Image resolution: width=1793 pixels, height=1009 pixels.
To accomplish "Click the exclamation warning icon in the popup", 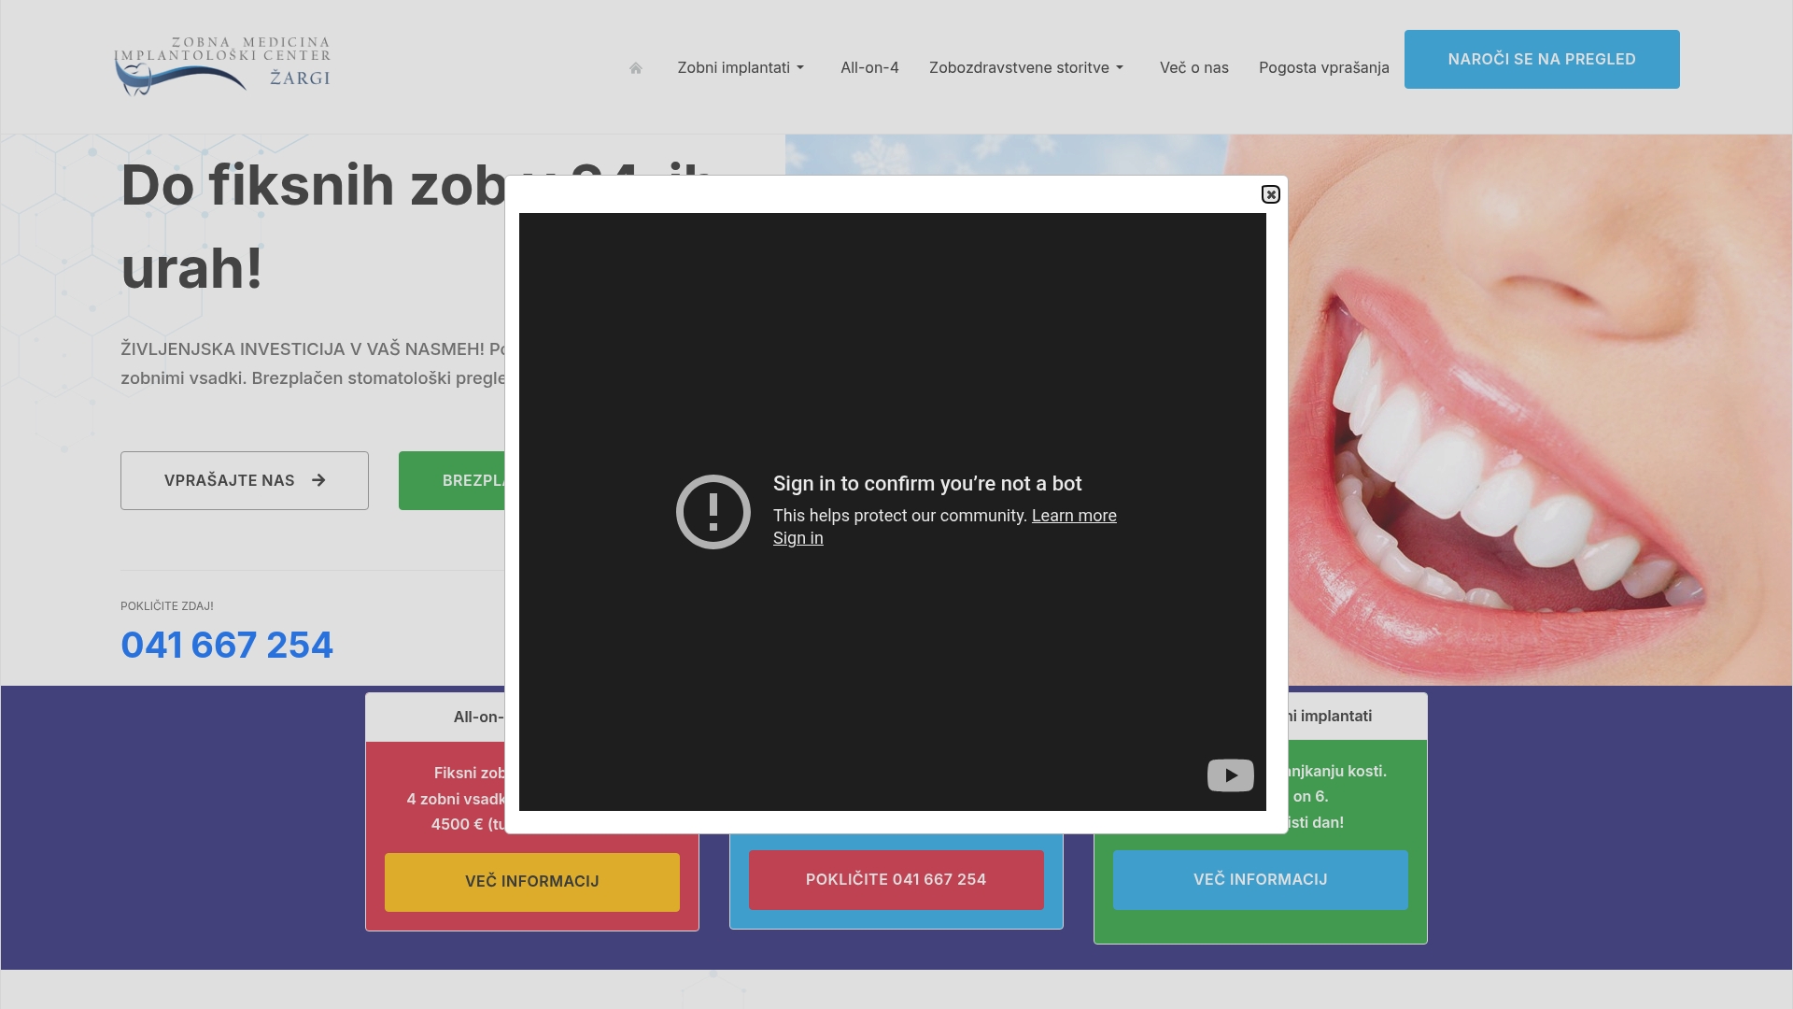I will (713, 511).
